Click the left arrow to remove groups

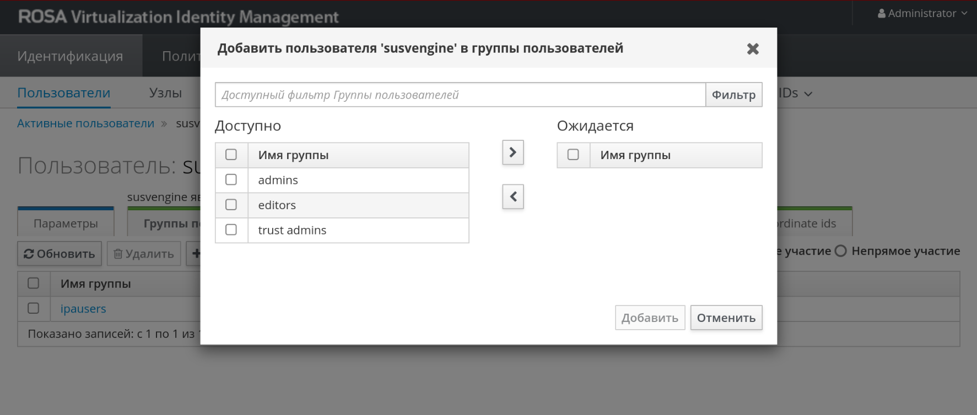point(512,196)
